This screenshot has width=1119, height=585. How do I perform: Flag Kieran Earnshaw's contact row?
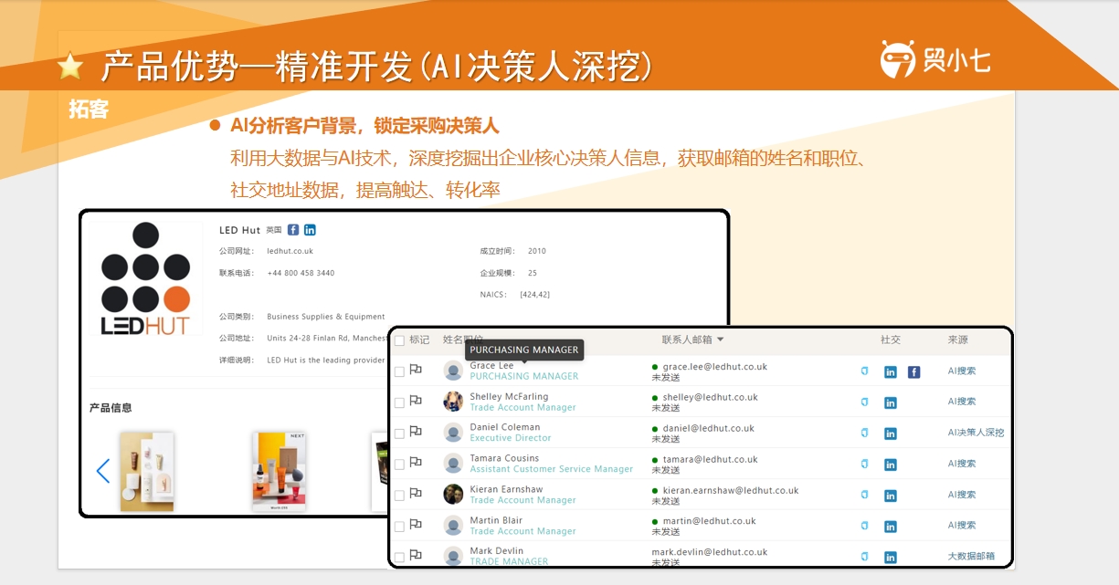click(x=416, y=495)
